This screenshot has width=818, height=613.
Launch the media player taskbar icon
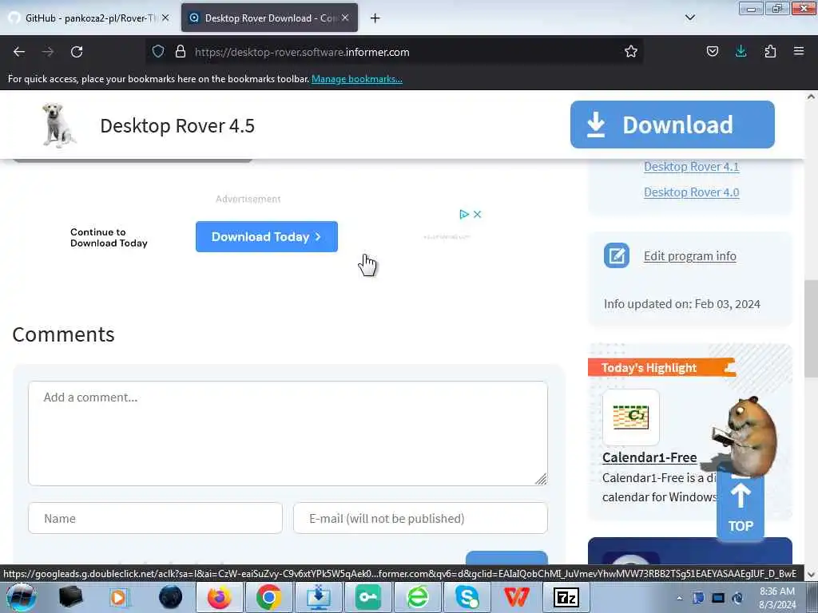coord(119,597)
